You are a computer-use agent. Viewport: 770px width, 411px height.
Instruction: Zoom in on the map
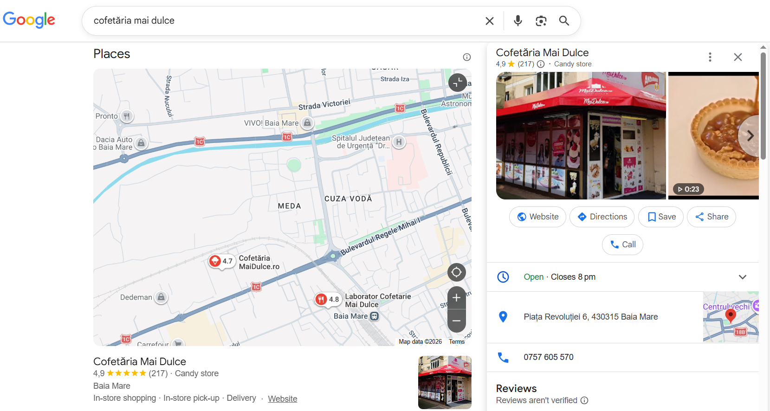pos(457,298)
